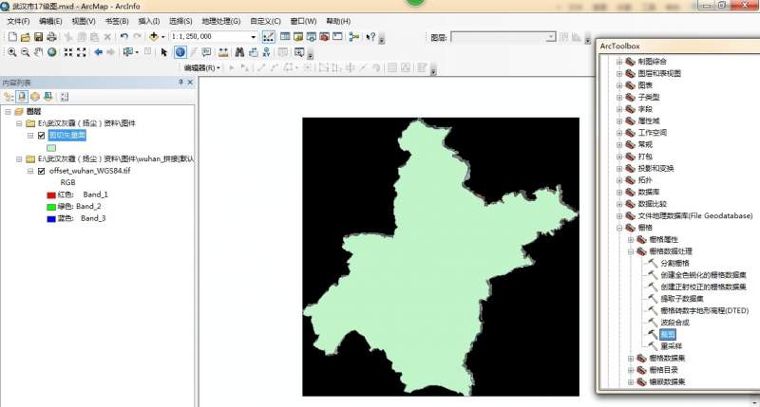Select the 分割栅格 split raster tool

[x=674, y=263]
